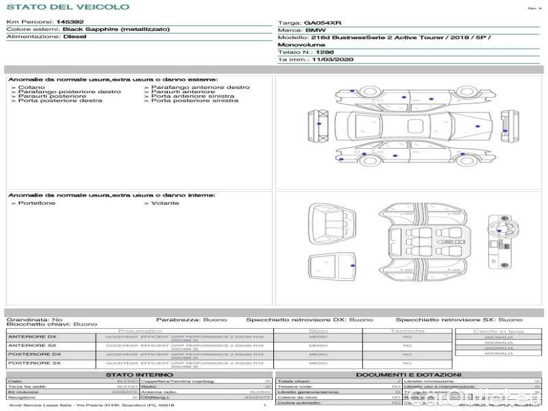Click the Cerchi in lega header
Screen dimensions: 548x411
point(499,331)
